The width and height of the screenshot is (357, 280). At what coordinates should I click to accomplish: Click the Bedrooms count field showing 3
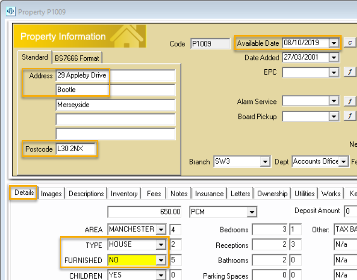pyautogui.click(x=270, y=229)
